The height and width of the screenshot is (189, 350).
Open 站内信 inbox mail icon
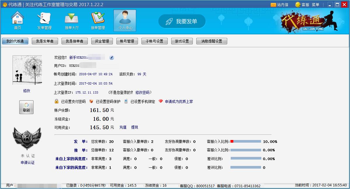(x=273, y=5)
